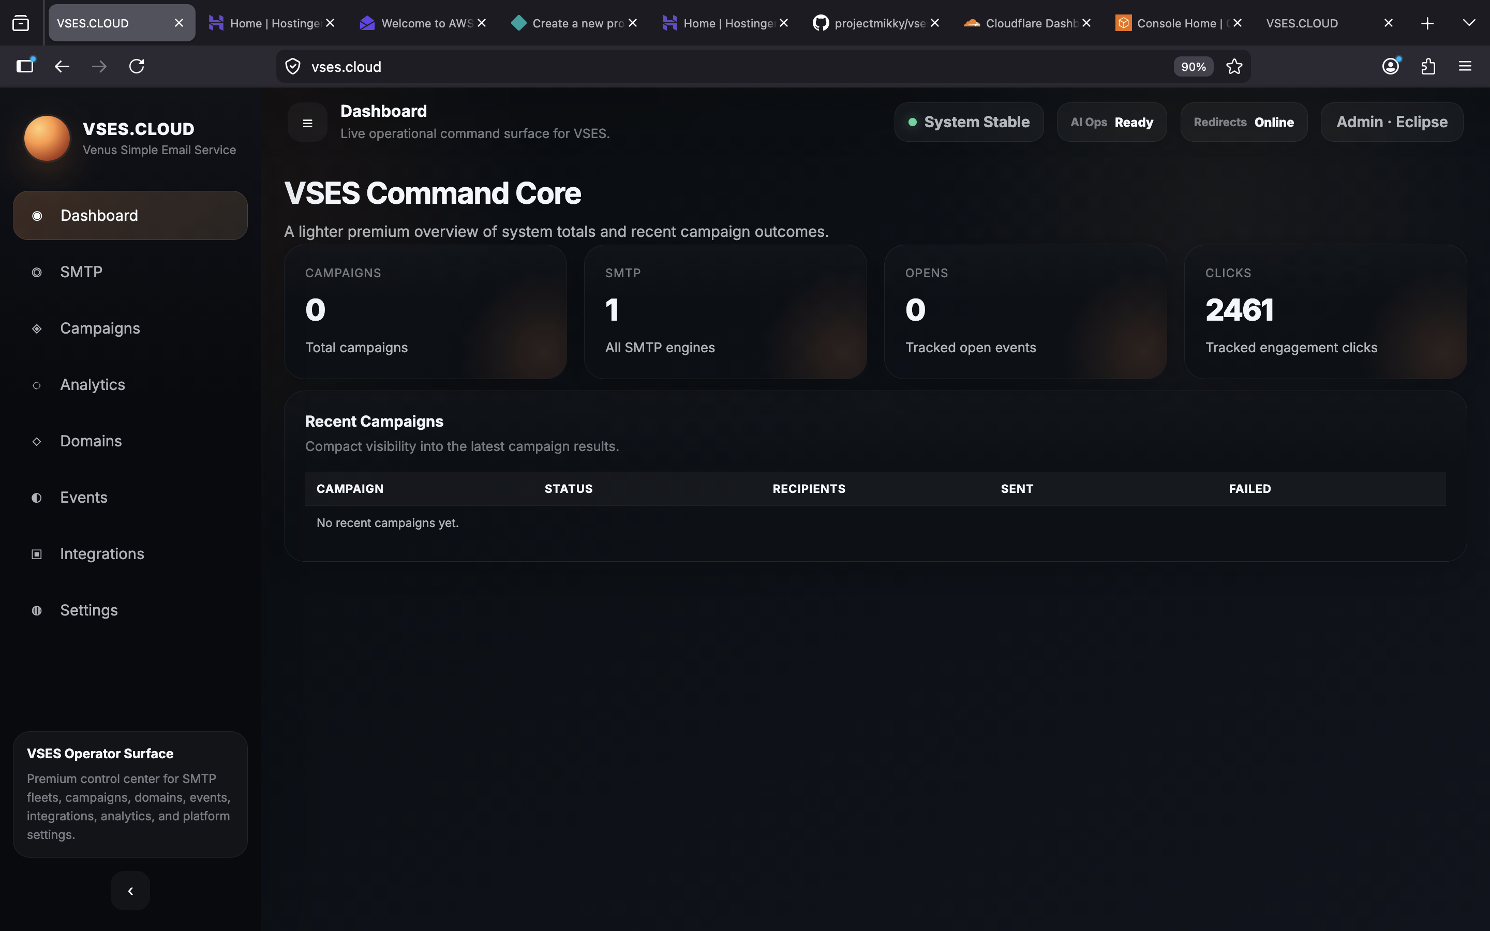1490x931 pixels.
Task: Click the VSES.CLOUD orange planet logo
Action: pyautogui.click(x=47, y=138)
